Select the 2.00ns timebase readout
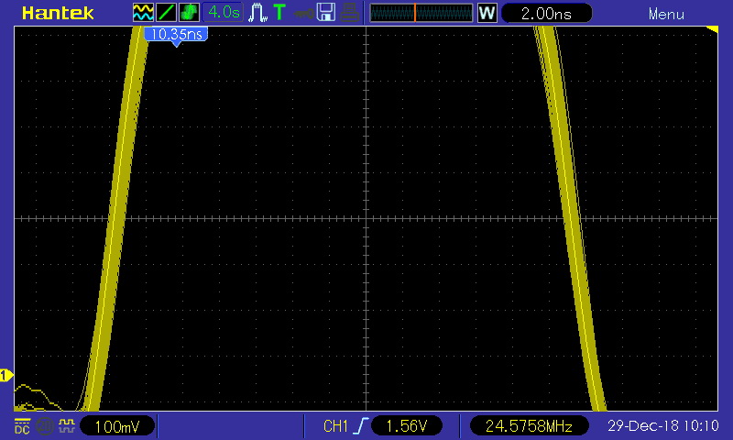Viewport: 733px width, 440px height. (546, 13)
